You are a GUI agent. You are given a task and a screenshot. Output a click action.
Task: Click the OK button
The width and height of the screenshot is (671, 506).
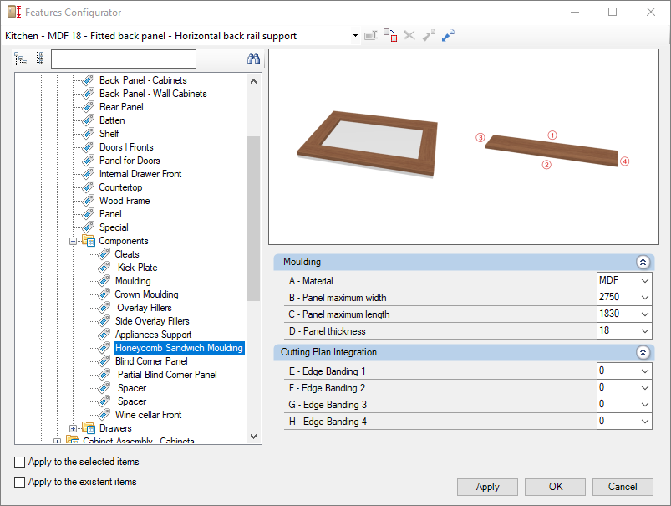[x=556, y=487]
